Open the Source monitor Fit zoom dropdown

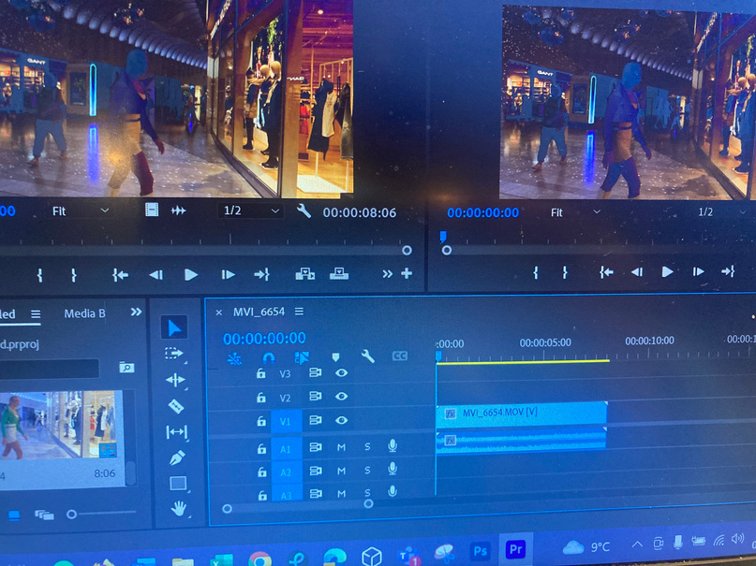tap(80, 211)
